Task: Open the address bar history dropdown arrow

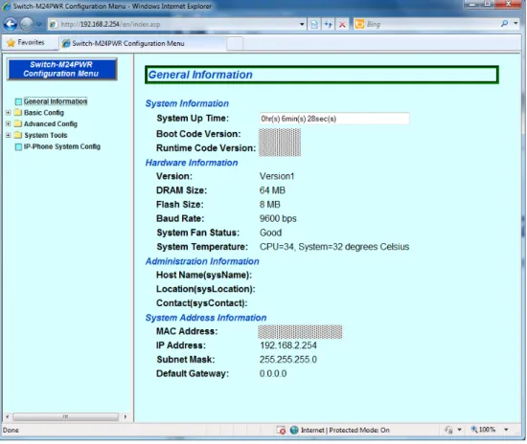Action: 302,24
